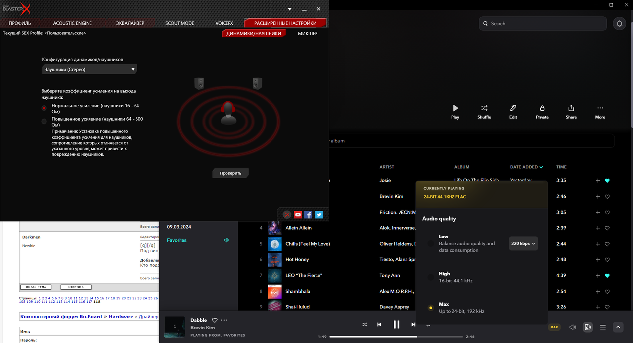This screenshot has height=343, width=633.
Task: Select Max audio quality option
Action: 431,308
